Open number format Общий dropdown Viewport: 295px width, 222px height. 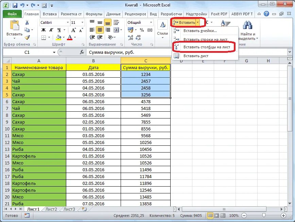pyautogui.click(x=151, y=22)
